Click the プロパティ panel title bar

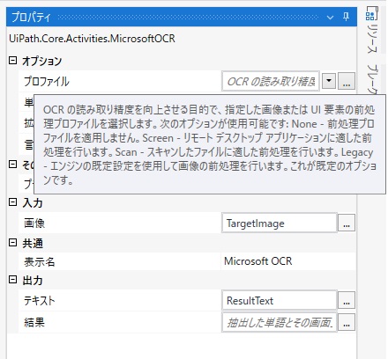pos(182,17)
